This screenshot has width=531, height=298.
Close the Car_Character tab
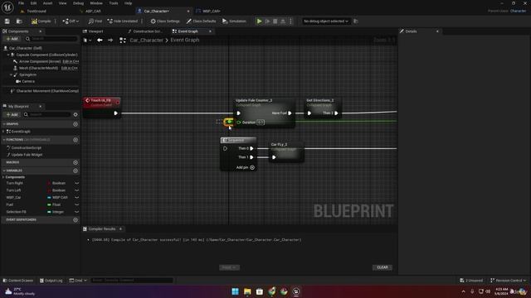188,11
